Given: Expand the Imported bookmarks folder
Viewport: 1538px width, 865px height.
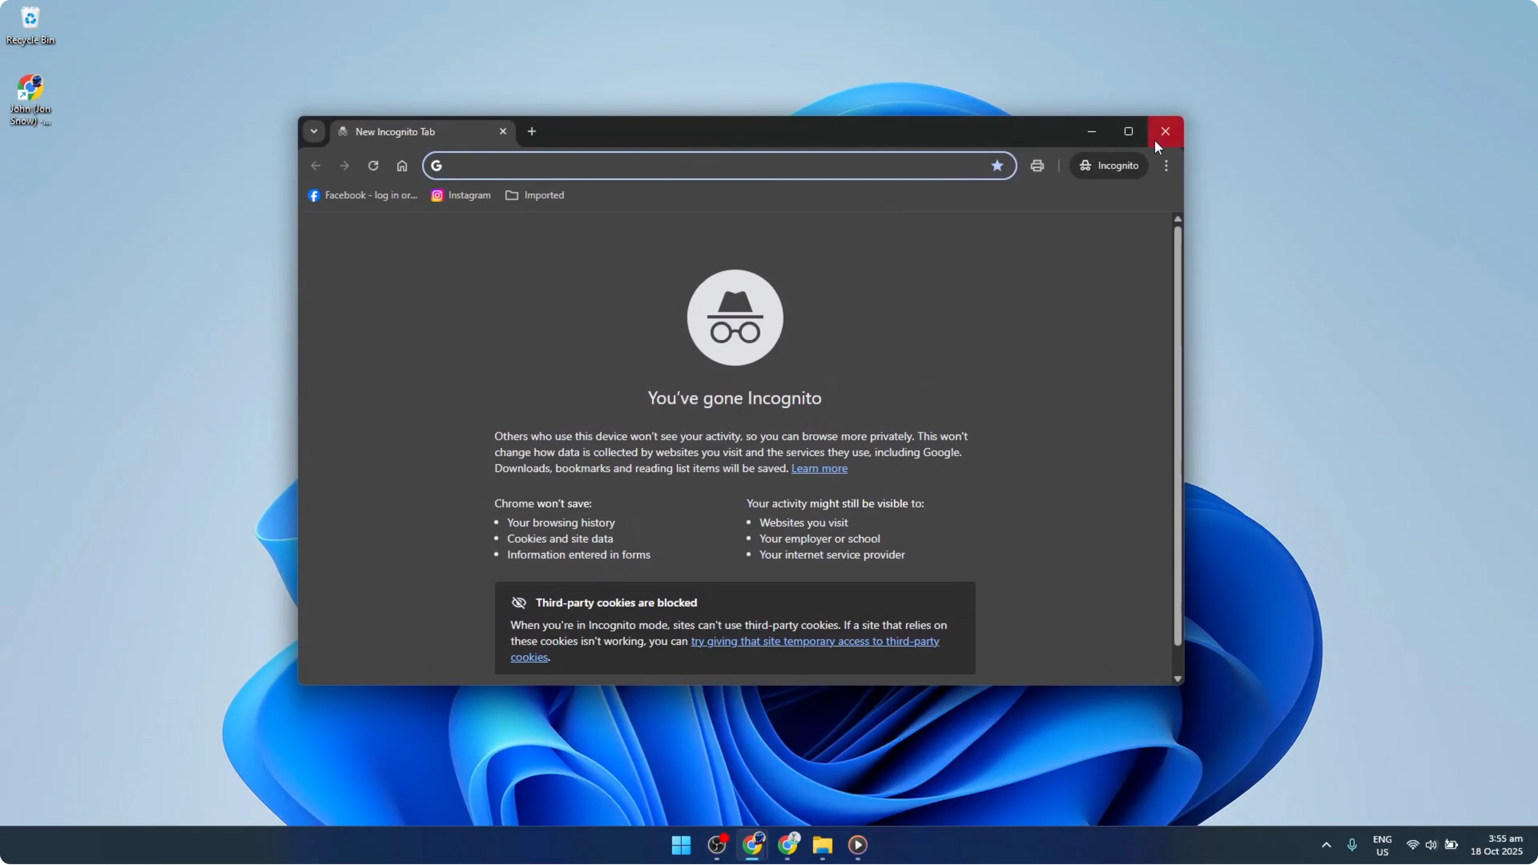Looking at the screenshot, I should pyautogui.click(x=535, y=195).
